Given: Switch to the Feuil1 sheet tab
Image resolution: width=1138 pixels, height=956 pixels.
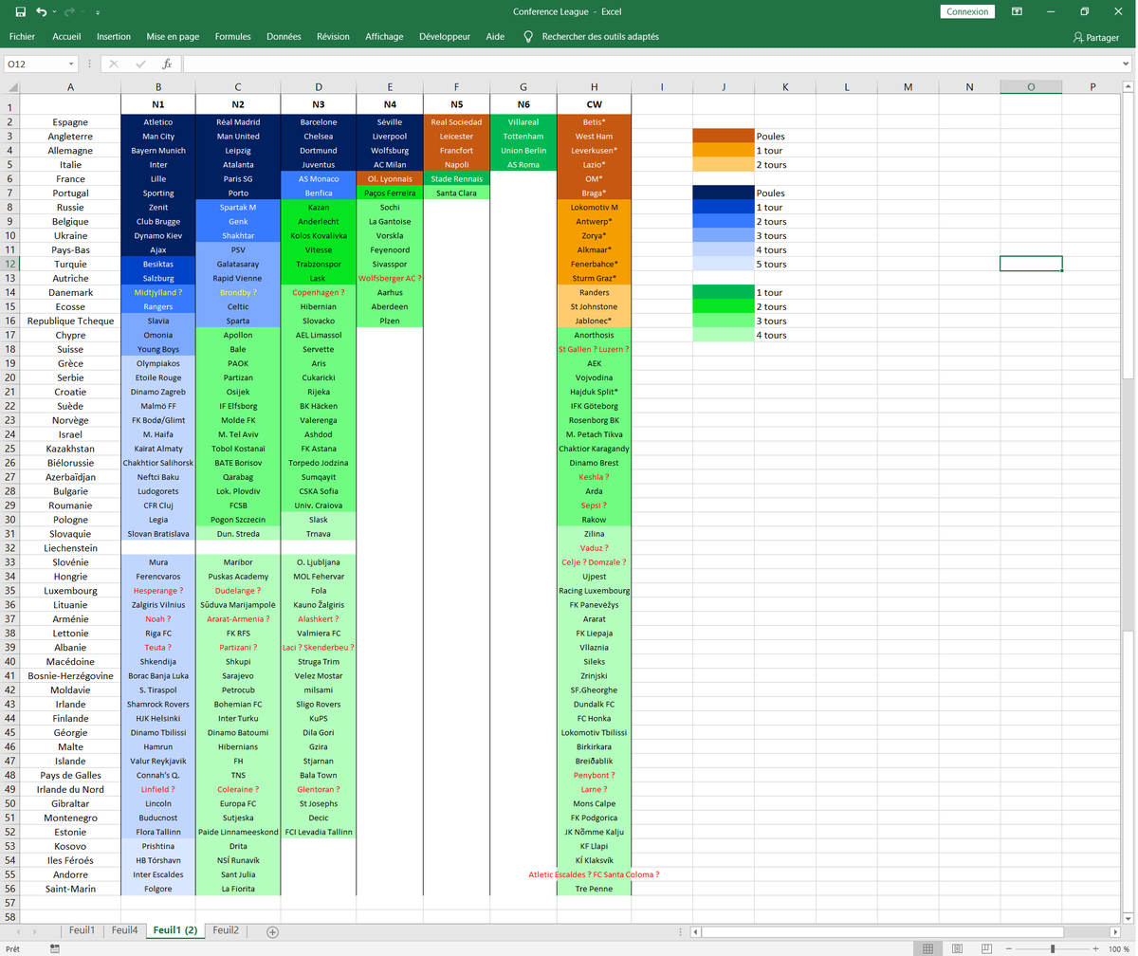Looking at the screenshot, I should tap(80, 930).
